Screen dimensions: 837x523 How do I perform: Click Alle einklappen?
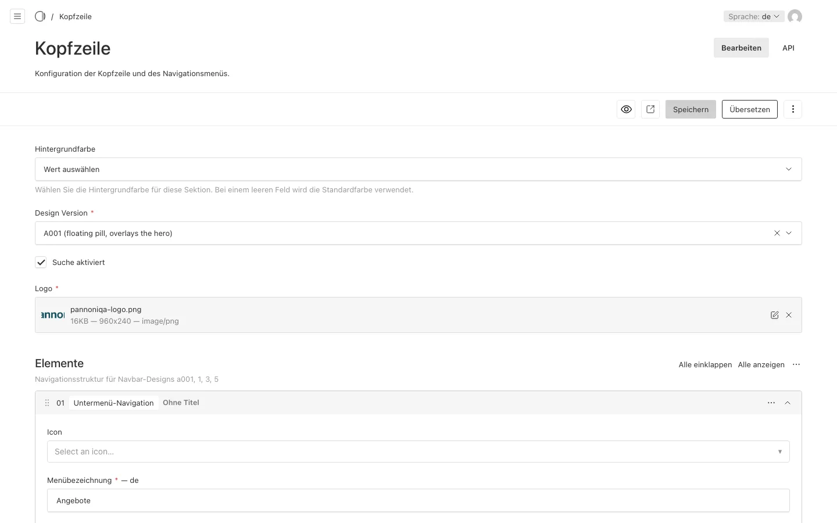pos(705,364)
